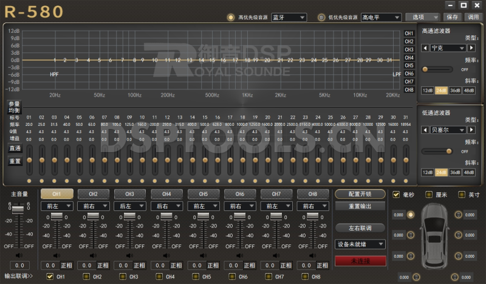Open CH6 speaker position dropdown 前右
486x284 pixels.
click(240, 206)
